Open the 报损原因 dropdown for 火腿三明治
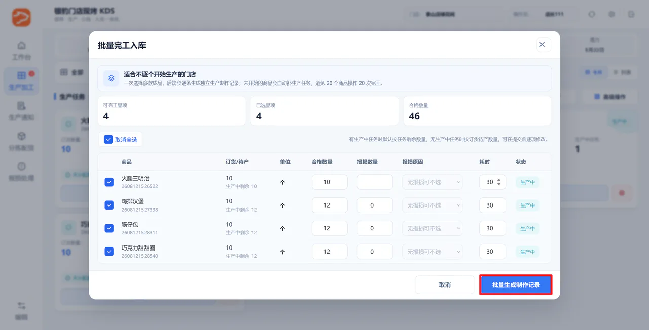The height and width of the screenshot is (330, 649). (432, 182)
